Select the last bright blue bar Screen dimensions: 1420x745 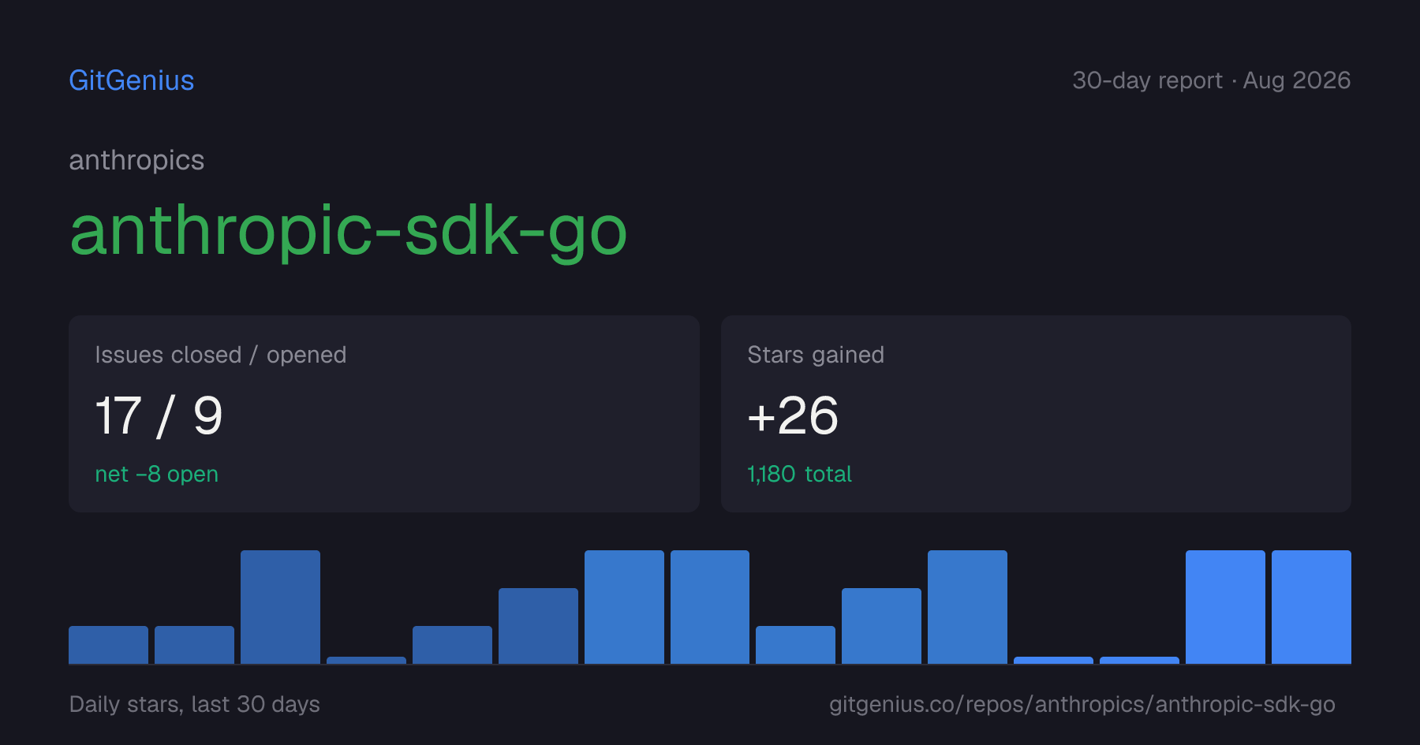(1311, 607)
